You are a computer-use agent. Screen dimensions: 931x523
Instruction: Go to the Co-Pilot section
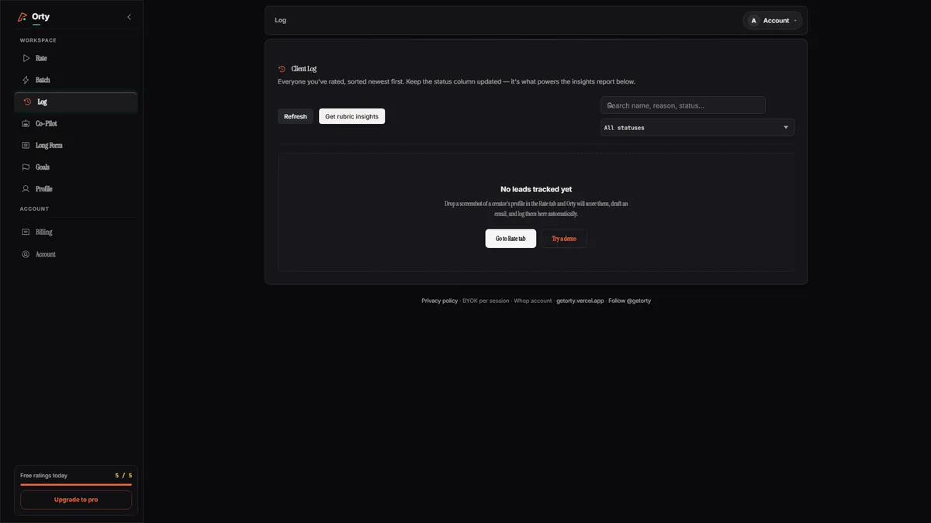coord(76,123)
